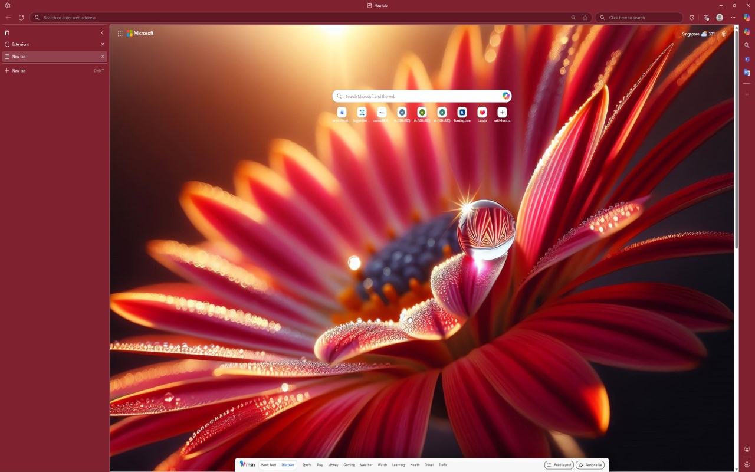755x472 pixels.
Task: Open the sidebar Search magnifier icon
Action: pyautogui.click(x=747, y=45)
